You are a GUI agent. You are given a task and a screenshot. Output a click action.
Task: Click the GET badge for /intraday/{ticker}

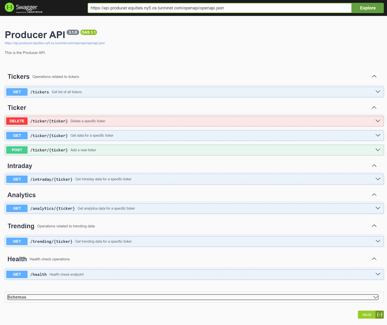17,179
